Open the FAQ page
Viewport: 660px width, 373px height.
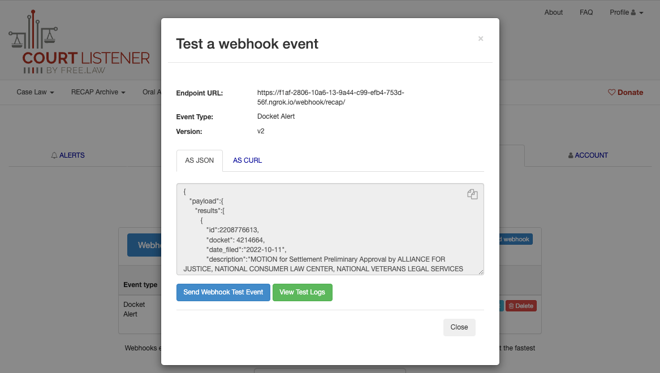pos(586,12)
